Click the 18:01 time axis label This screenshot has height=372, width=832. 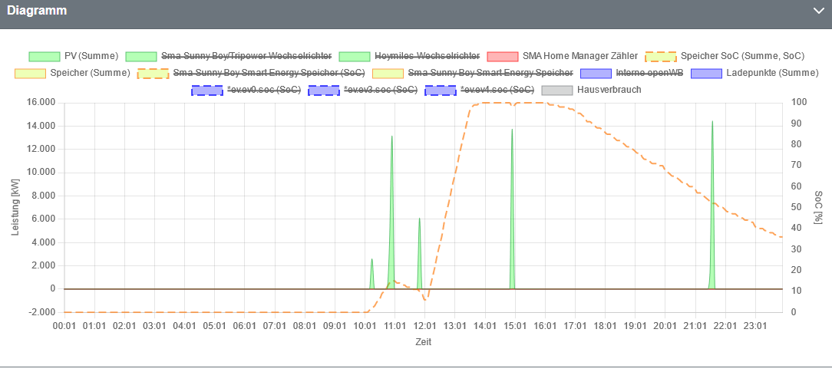(x=606, y=325)
